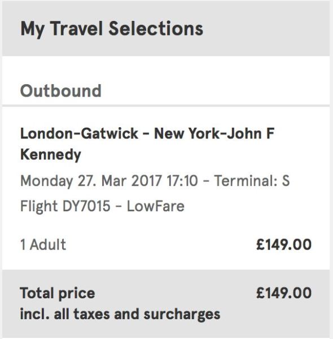Image resolution: width=333 pixels, height=339 pixels.
Task: Click the Total price label
Action: coord(58,293)
